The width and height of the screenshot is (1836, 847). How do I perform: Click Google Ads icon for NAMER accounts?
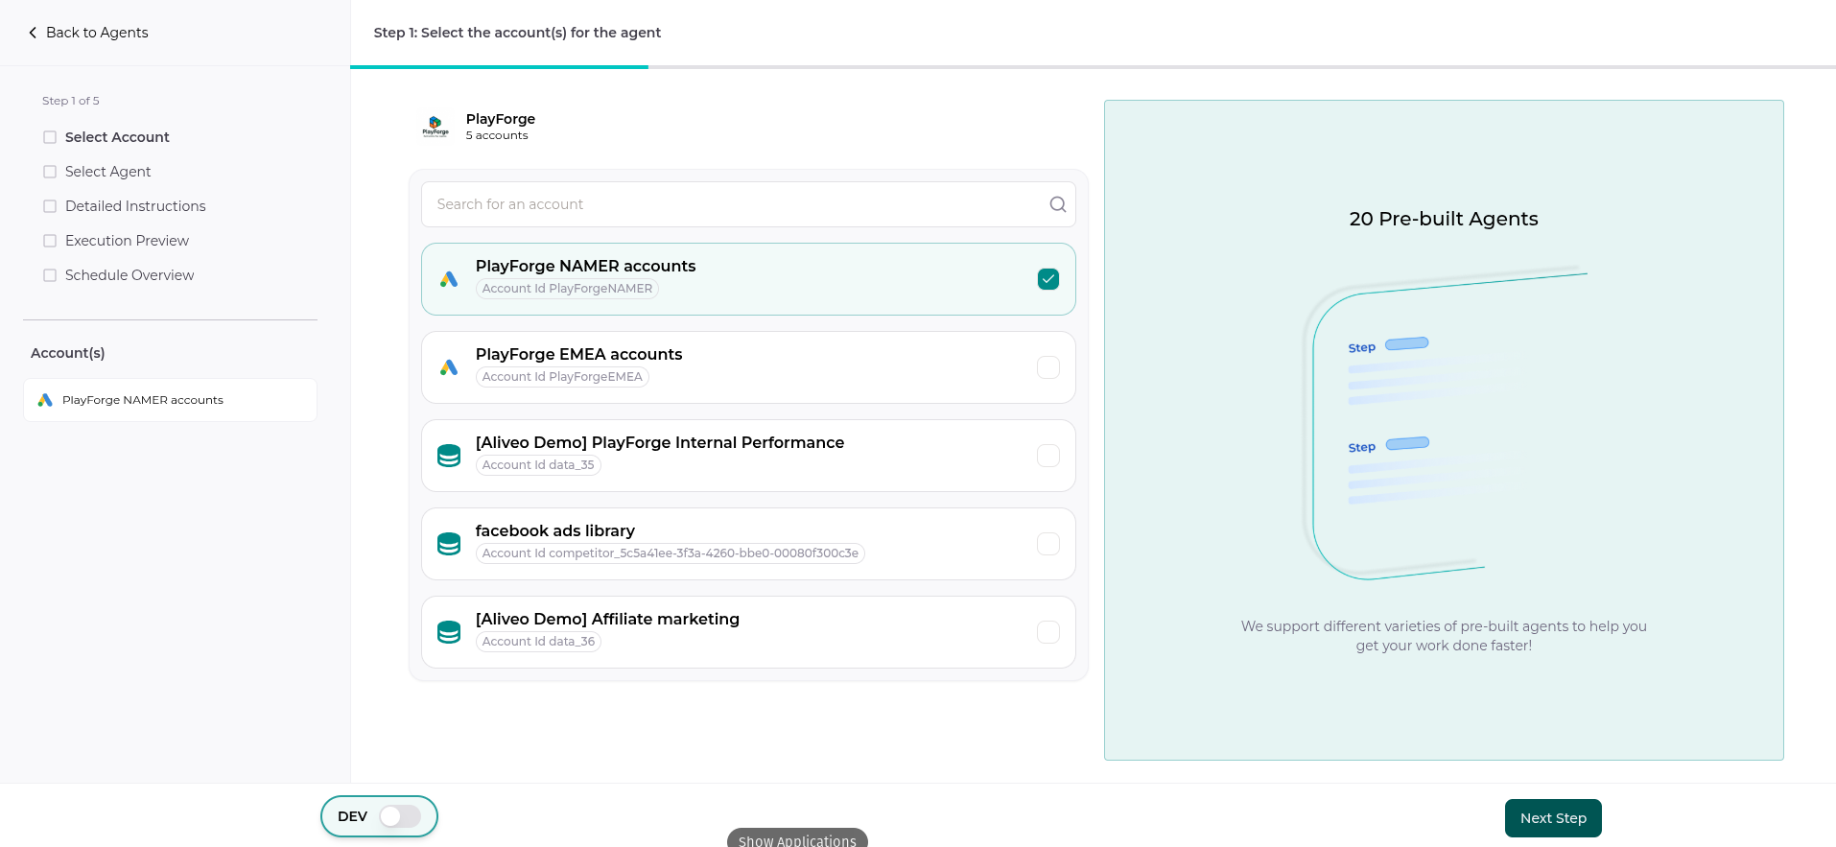[x=449, y=279]
